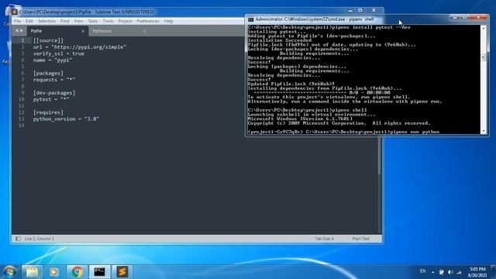Click the [packages] section header
496x279 pixels.
[48, 73]
